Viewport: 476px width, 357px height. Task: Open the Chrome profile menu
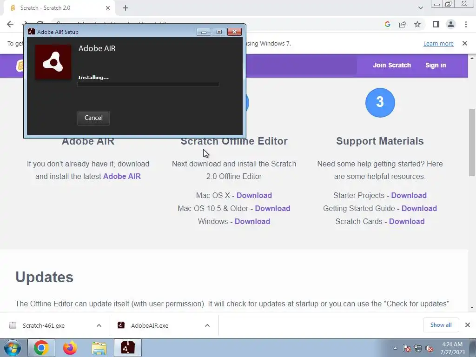451,24
